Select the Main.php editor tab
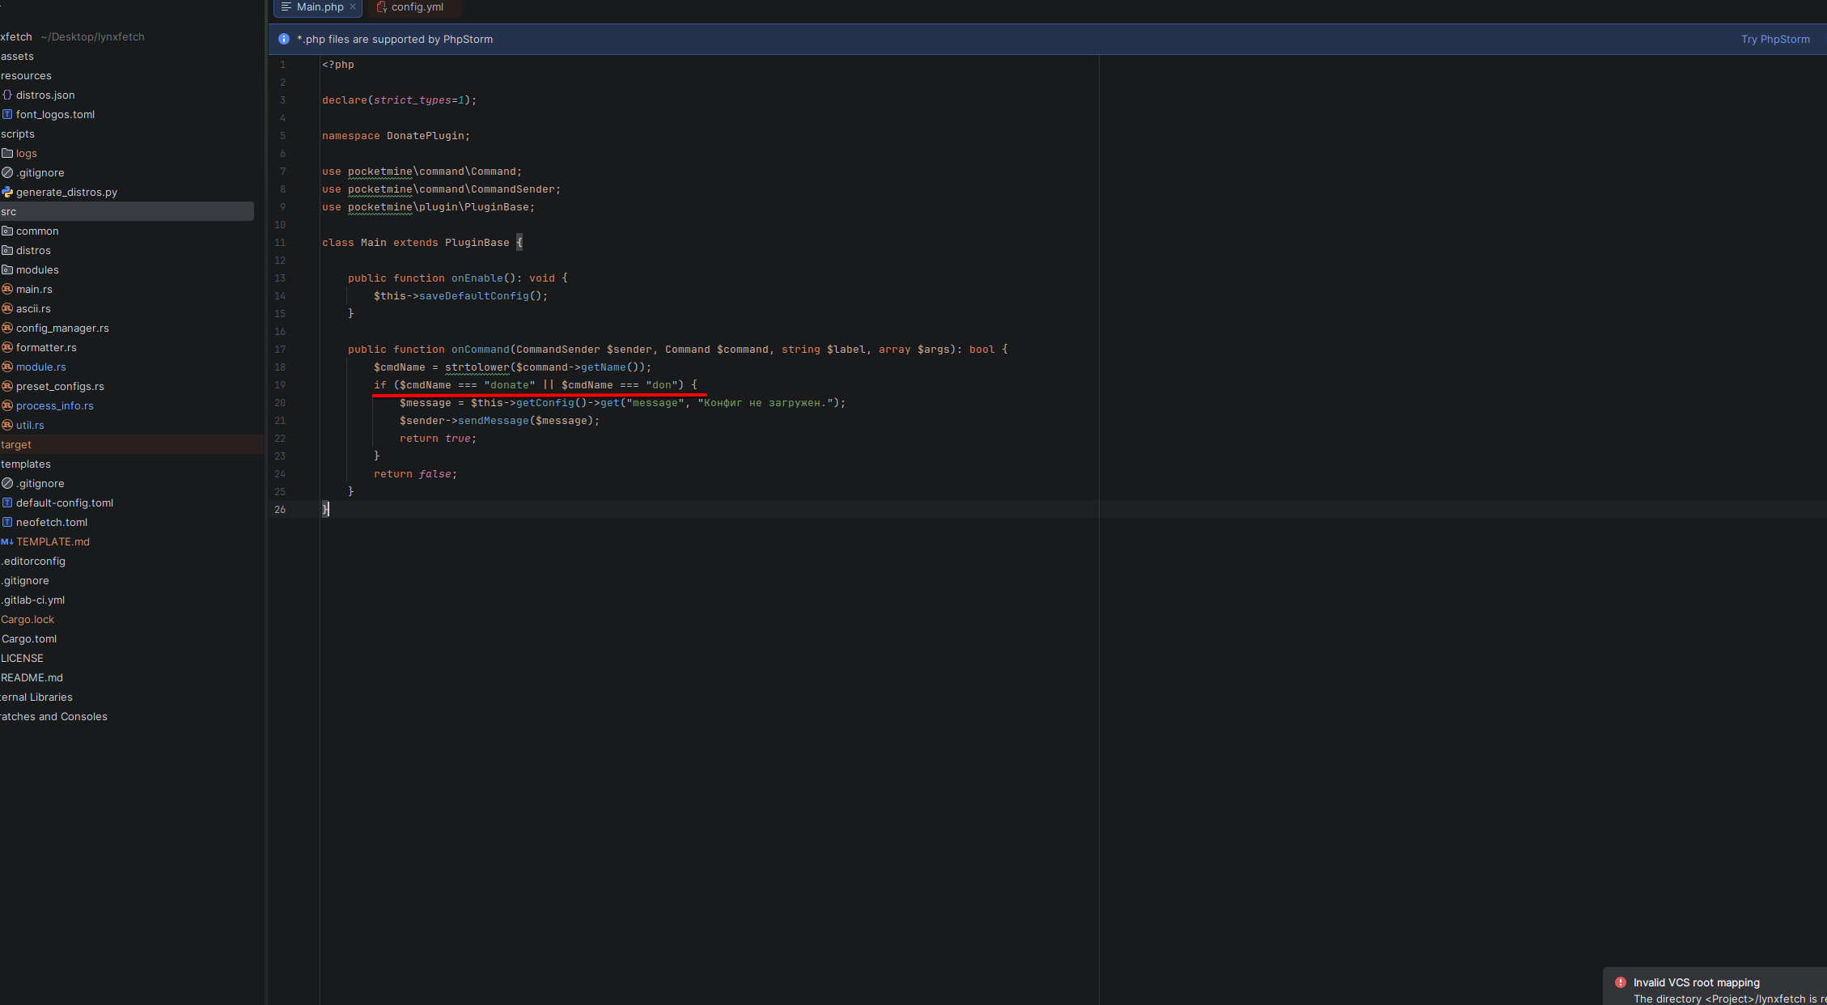 [x=320, y=7]
